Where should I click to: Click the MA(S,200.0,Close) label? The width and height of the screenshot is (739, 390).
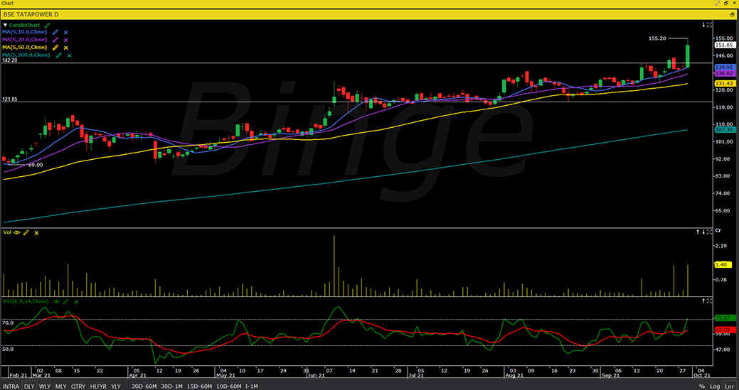coord(26,55)
